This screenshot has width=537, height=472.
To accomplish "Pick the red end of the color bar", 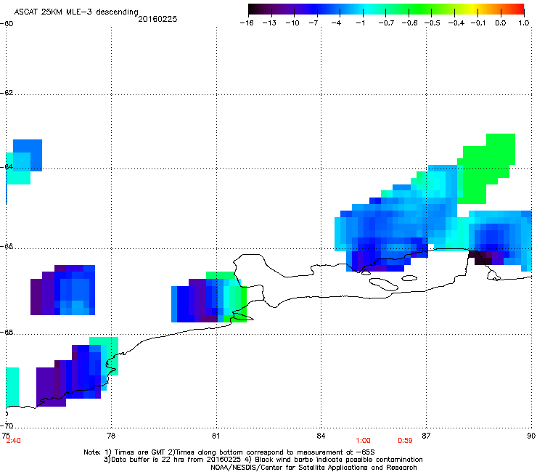I will click(x=520, y=9).
